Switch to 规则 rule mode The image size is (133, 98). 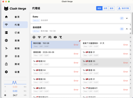(99, 8)
